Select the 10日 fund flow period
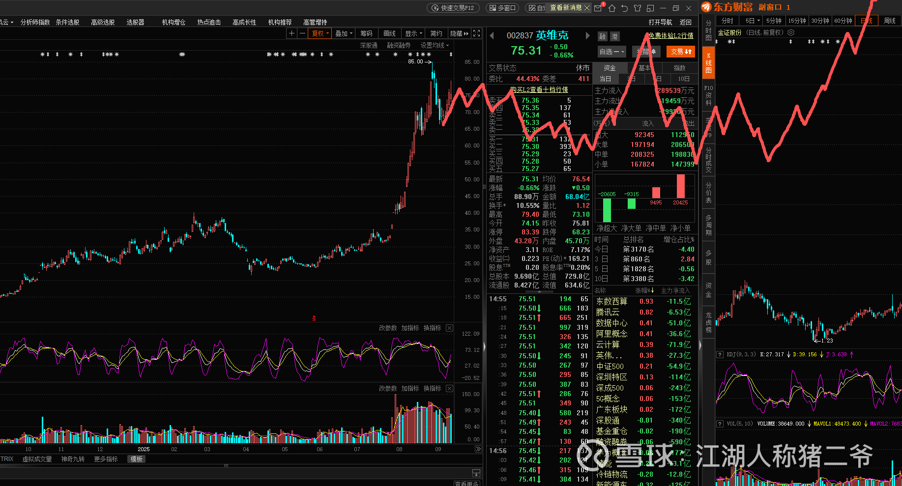The width and height of the screenshot is (902, 486). pyautogui.click(x=684, y=79)
